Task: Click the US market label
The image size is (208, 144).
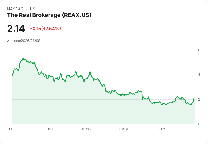Action: pyautogui.click(x=32, y=9)
